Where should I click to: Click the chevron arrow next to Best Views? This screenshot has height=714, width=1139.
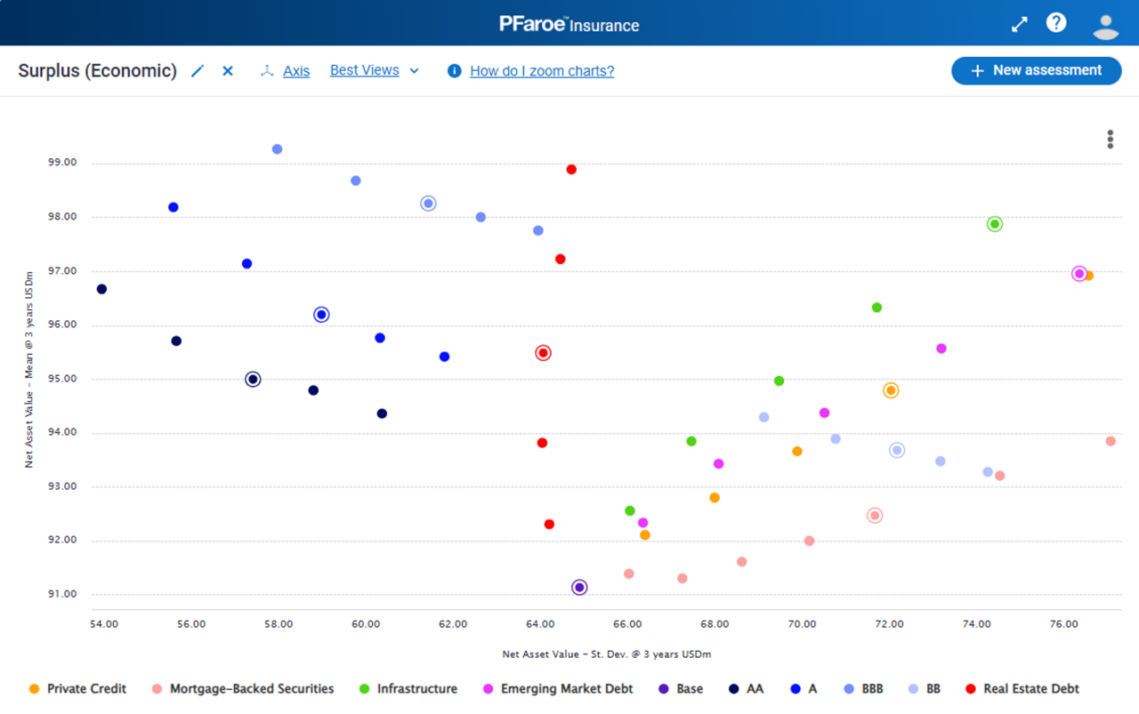(x=415, y=71)
